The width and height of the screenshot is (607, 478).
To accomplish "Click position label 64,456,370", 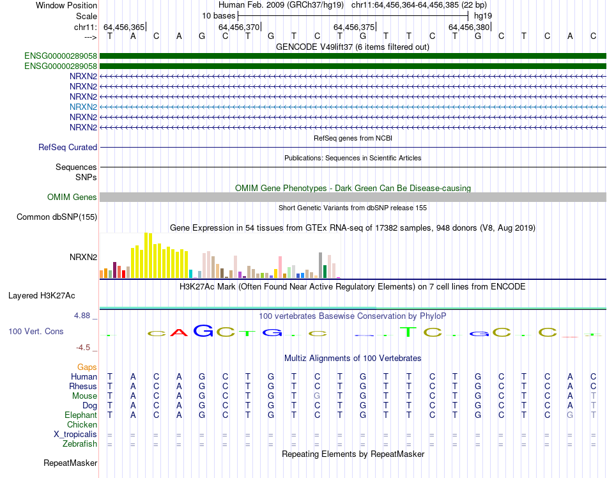I will [x=239, y=27].
